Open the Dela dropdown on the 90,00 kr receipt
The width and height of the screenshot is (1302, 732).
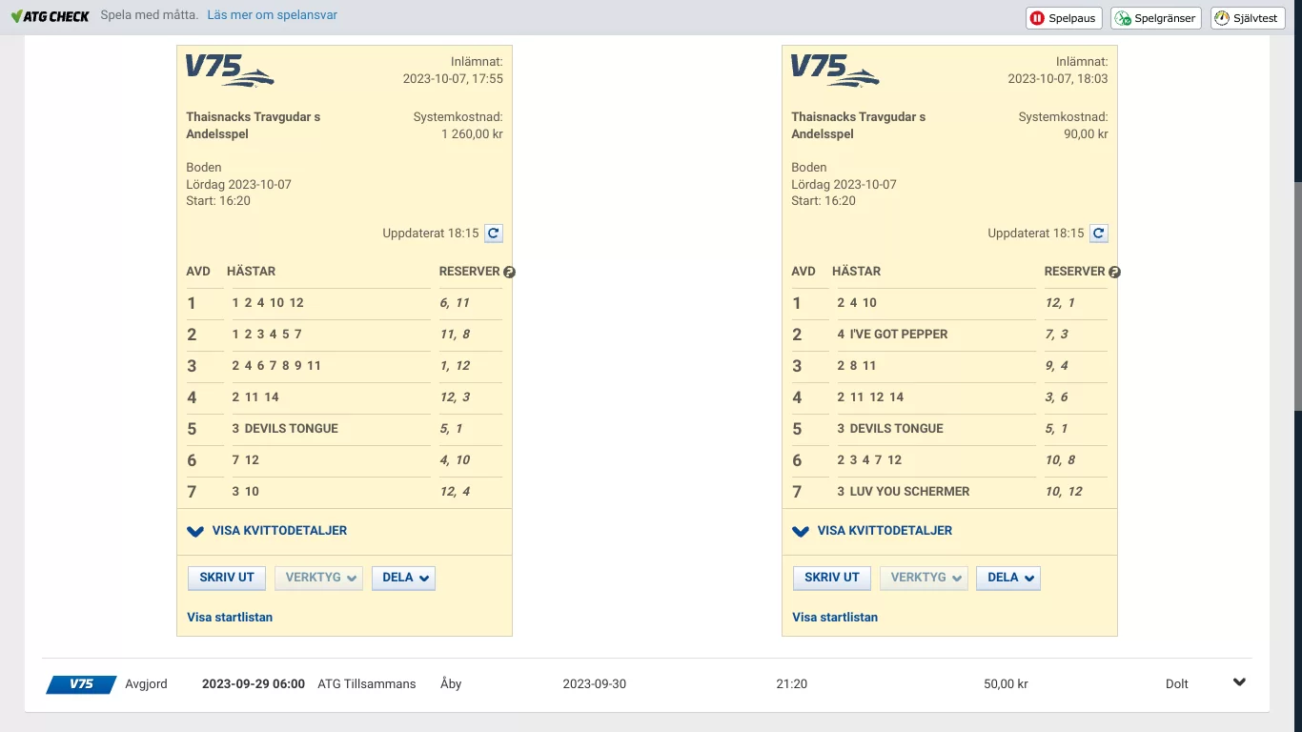tap(1008, 578)
